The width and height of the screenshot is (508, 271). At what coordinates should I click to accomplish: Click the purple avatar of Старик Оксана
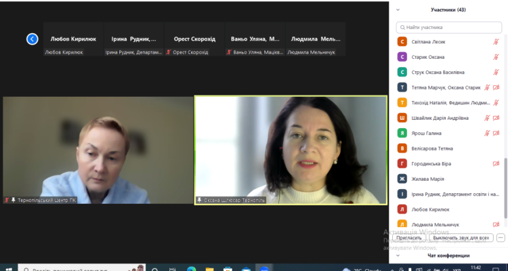[x=402, y=57]
